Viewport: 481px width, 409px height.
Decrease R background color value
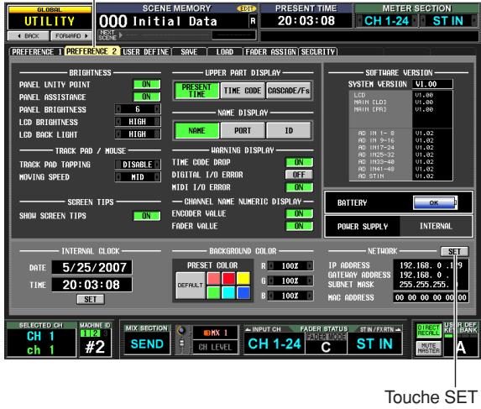[271, 265]
